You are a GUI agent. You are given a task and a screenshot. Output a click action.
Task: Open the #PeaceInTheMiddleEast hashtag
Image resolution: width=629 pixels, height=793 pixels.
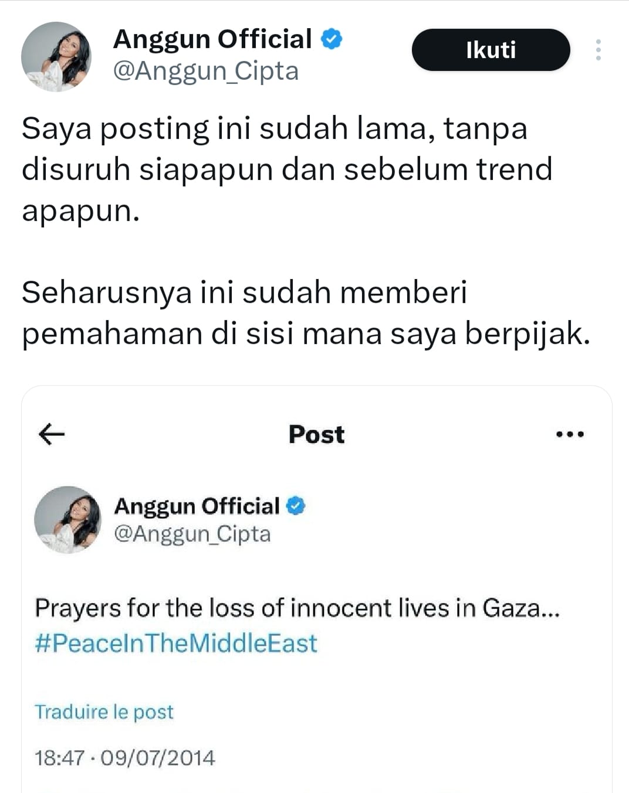tap(175, 643)
